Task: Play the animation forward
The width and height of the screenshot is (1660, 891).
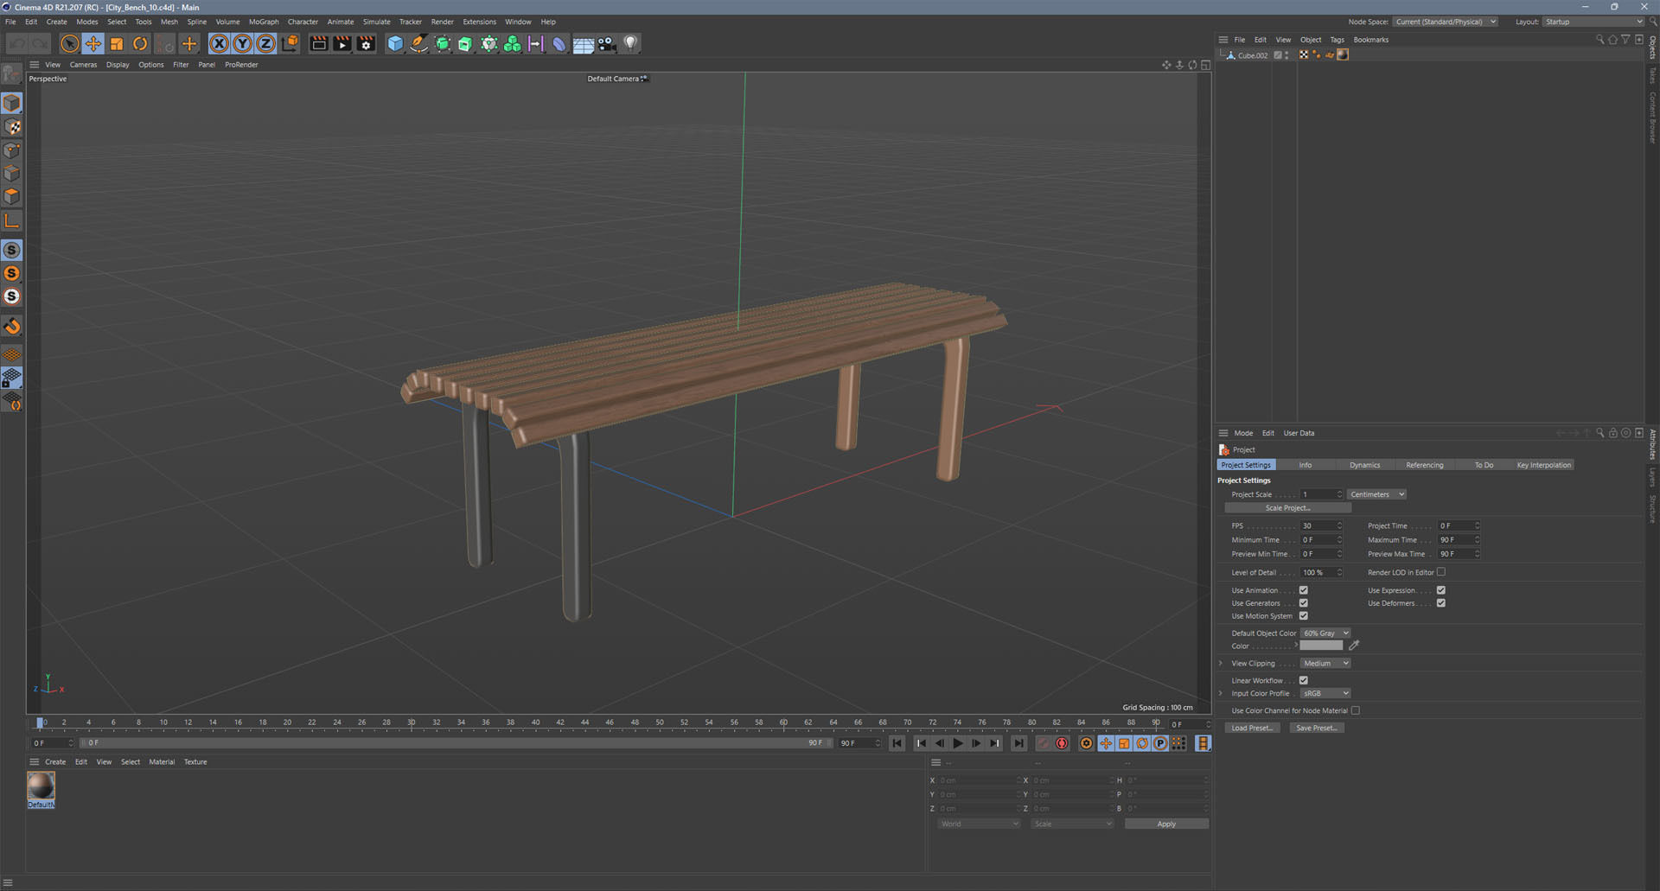Action: 958,743
